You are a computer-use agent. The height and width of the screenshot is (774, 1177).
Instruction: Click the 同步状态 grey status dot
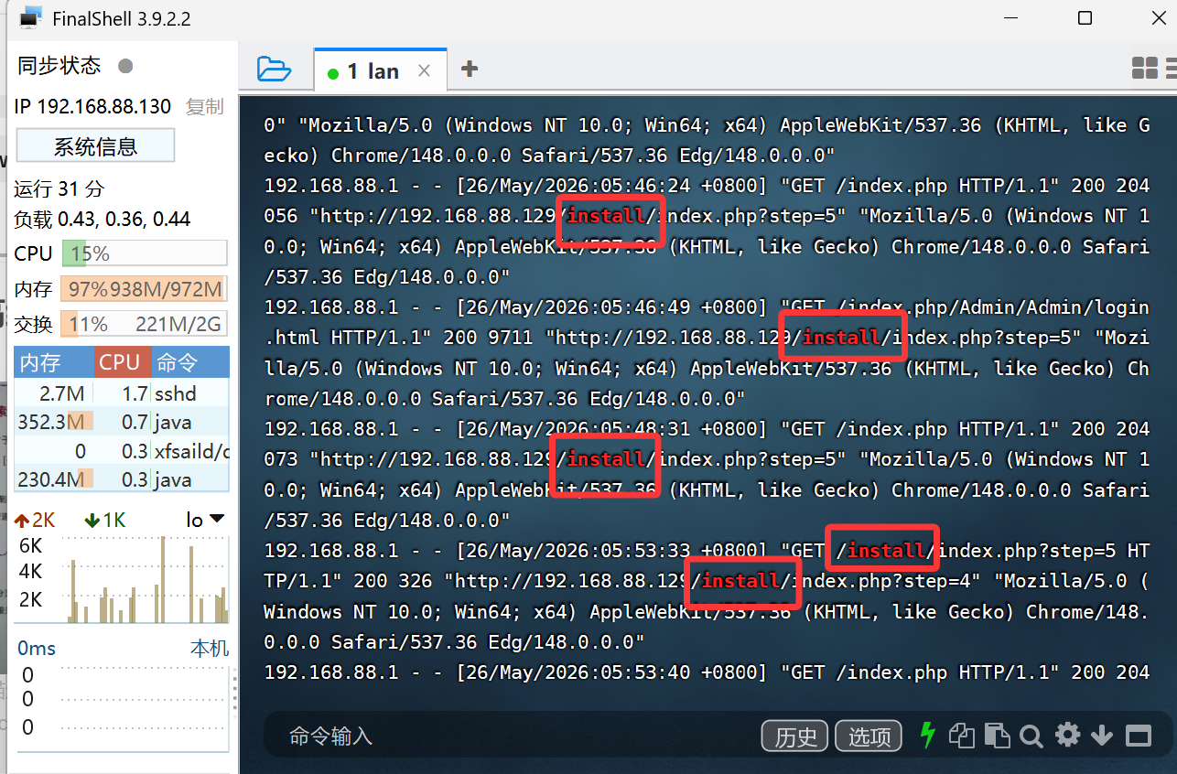pos(125,66)
